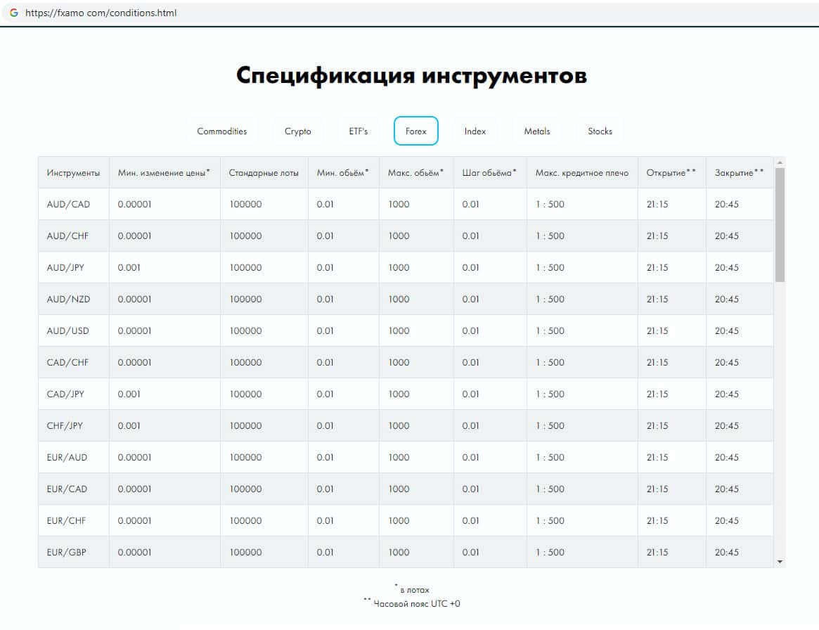Click the fxamo conditions URL text
Screen dimensions: 819x630
coord(101,13)
